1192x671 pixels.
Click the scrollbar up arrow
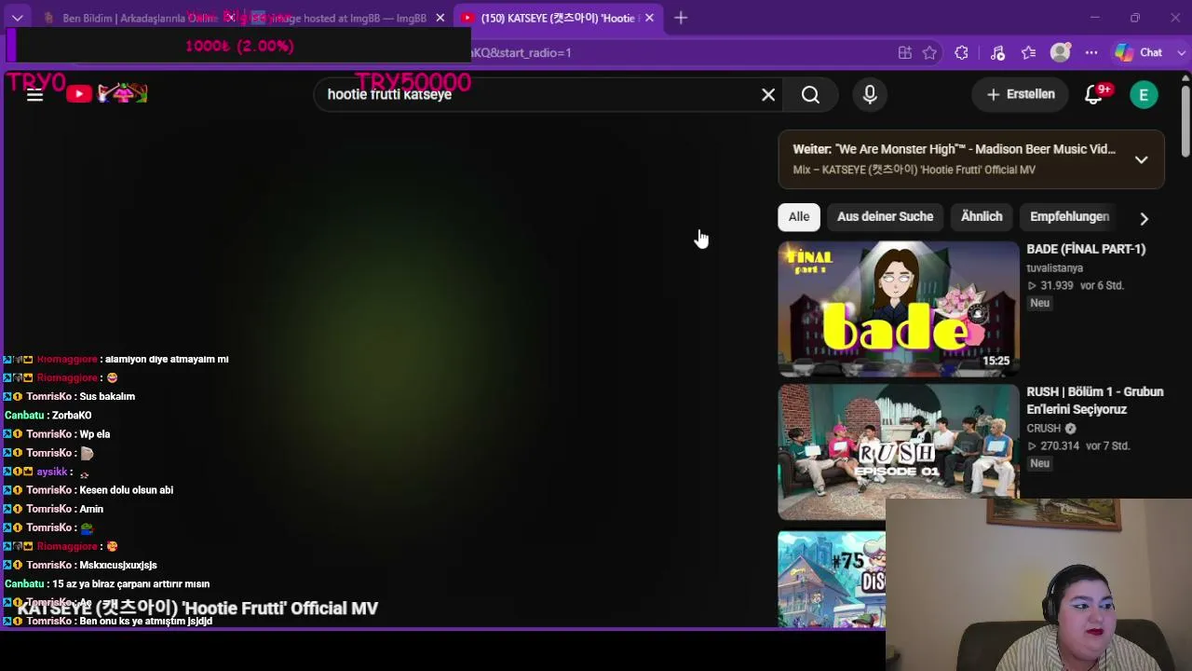coord(1185,78)
